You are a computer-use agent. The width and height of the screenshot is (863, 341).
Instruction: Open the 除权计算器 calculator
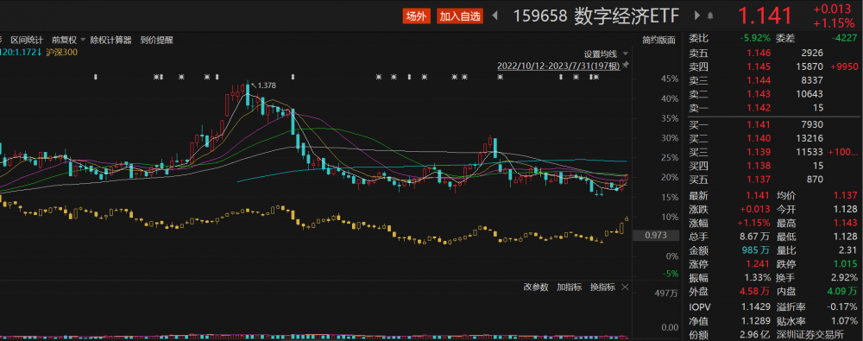(111, 40)
